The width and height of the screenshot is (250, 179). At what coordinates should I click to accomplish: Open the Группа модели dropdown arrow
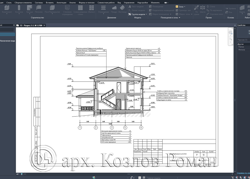click(146, 14)
